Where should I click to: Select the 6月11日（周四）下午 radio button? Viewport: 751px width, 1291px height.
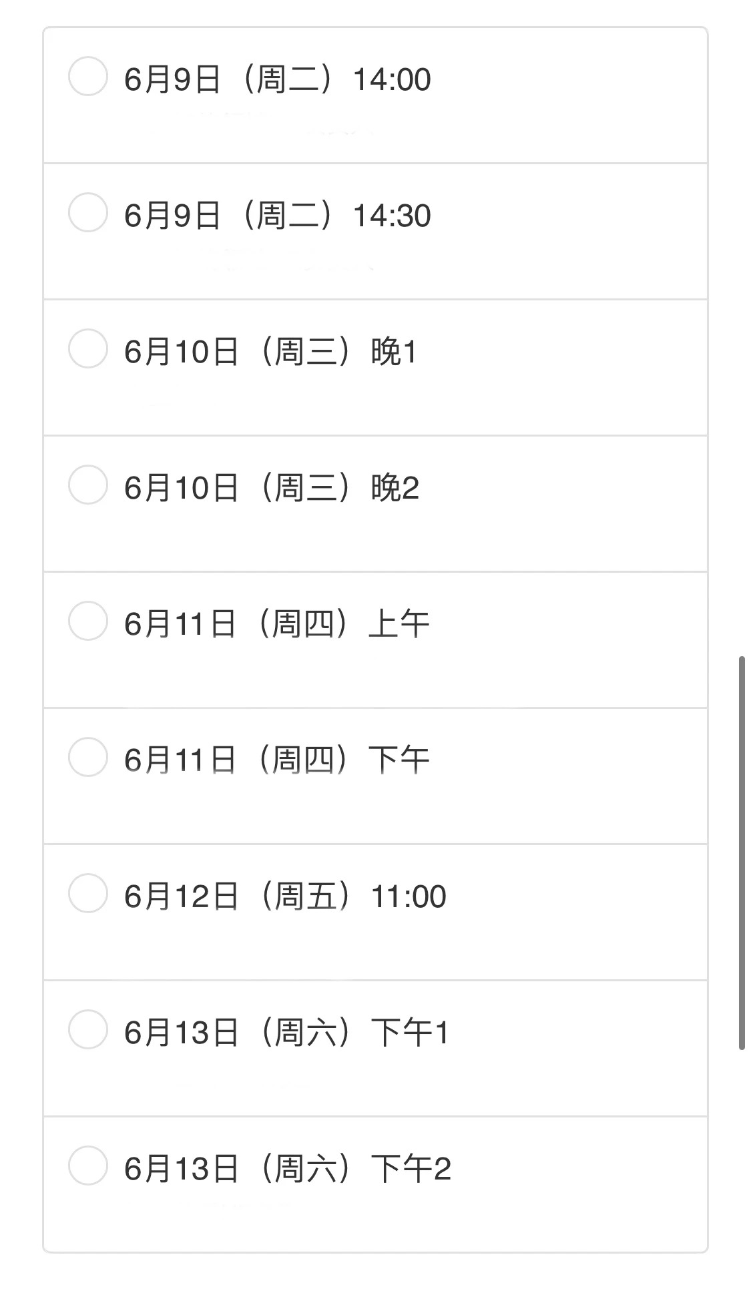tap(88, 758)
